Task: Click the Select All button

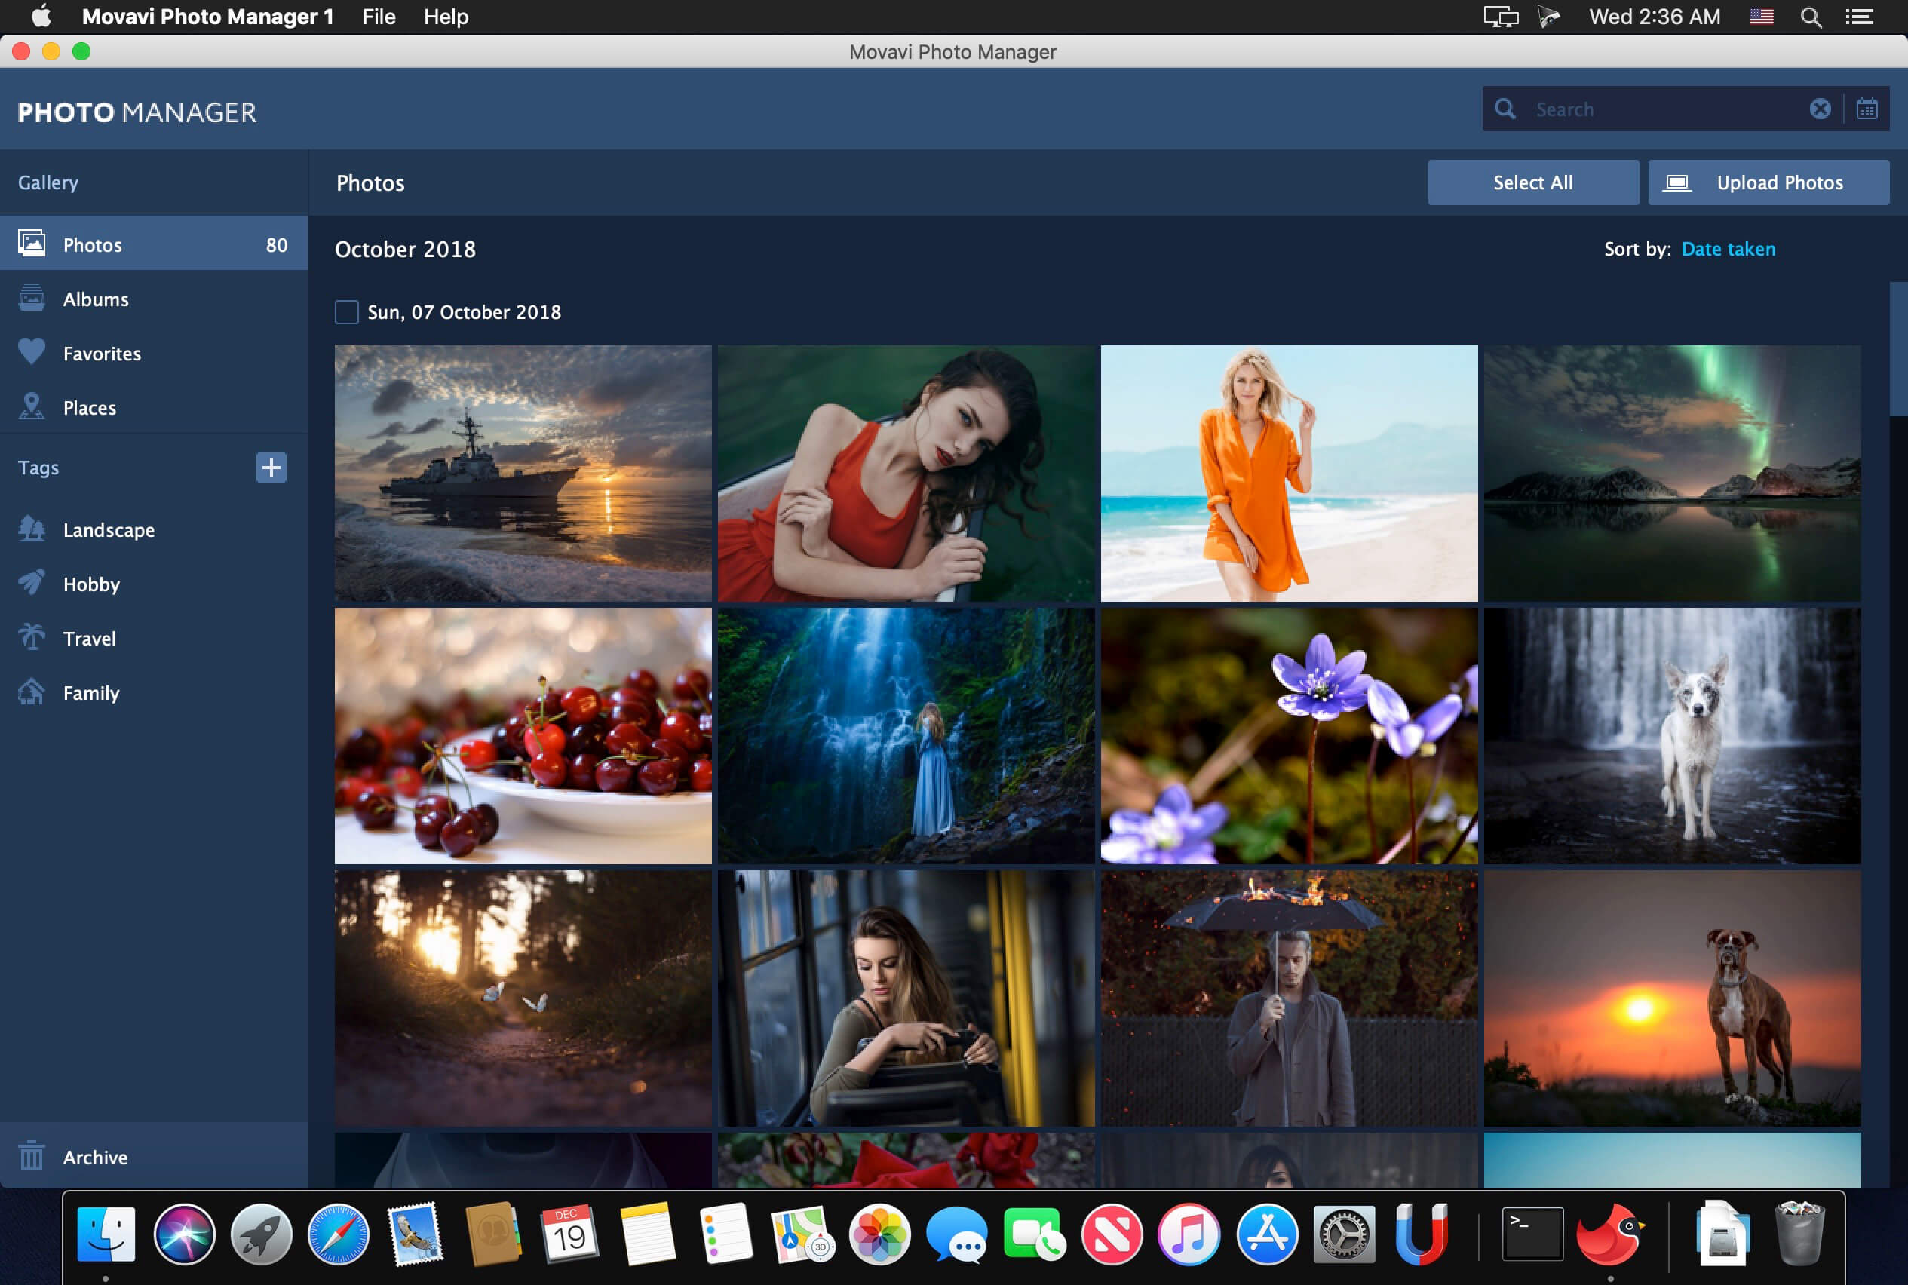Action: point(1532,182)
